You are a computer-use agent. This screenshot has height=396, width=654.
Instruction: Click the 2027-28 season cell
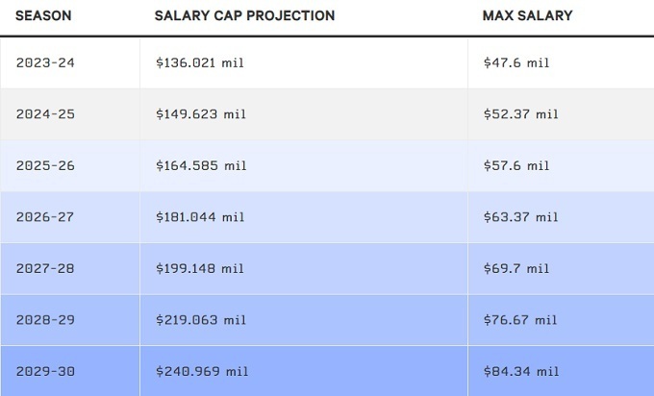click(x=44, y=269)
